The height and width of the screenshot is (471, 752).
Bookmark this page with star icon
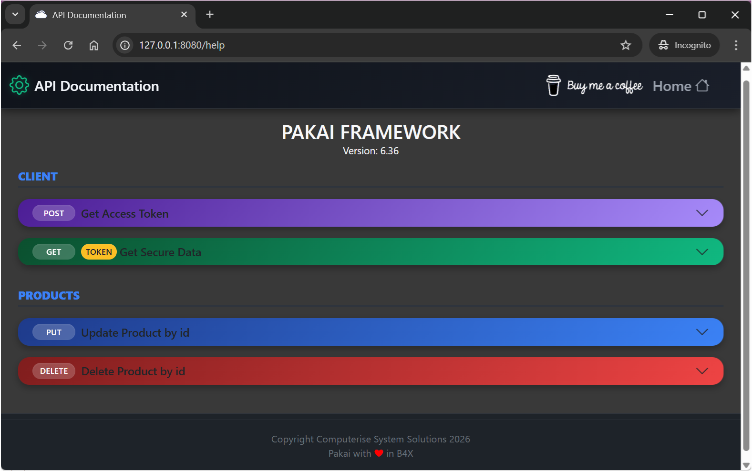click(626, 45)
